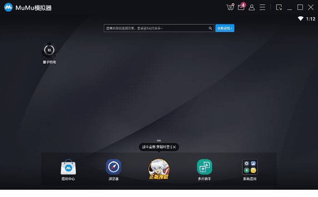Open the blue 全部游戏 button
This screenshot has width=318, height=197.
pyautogui.click(x=225, y=28)
